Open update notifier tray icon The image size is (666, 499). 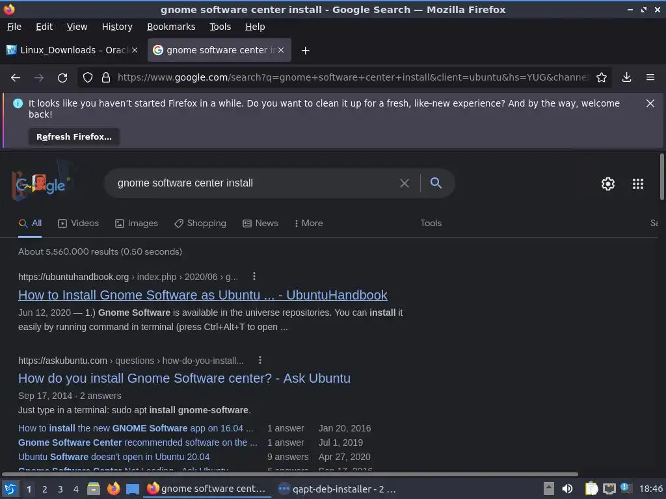click(626, 488)
